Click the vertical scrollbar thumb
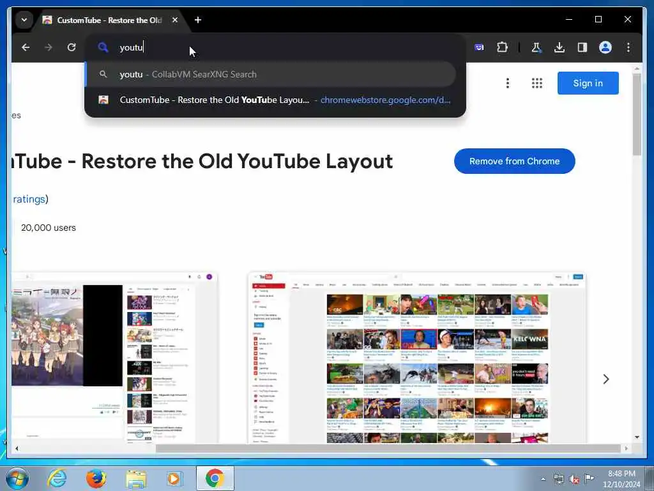Viewport: 654px width, 491px height. 637,114
